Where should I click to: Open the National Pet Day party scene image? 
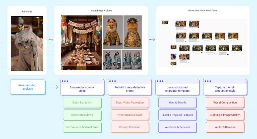click(x=81, y=43)
